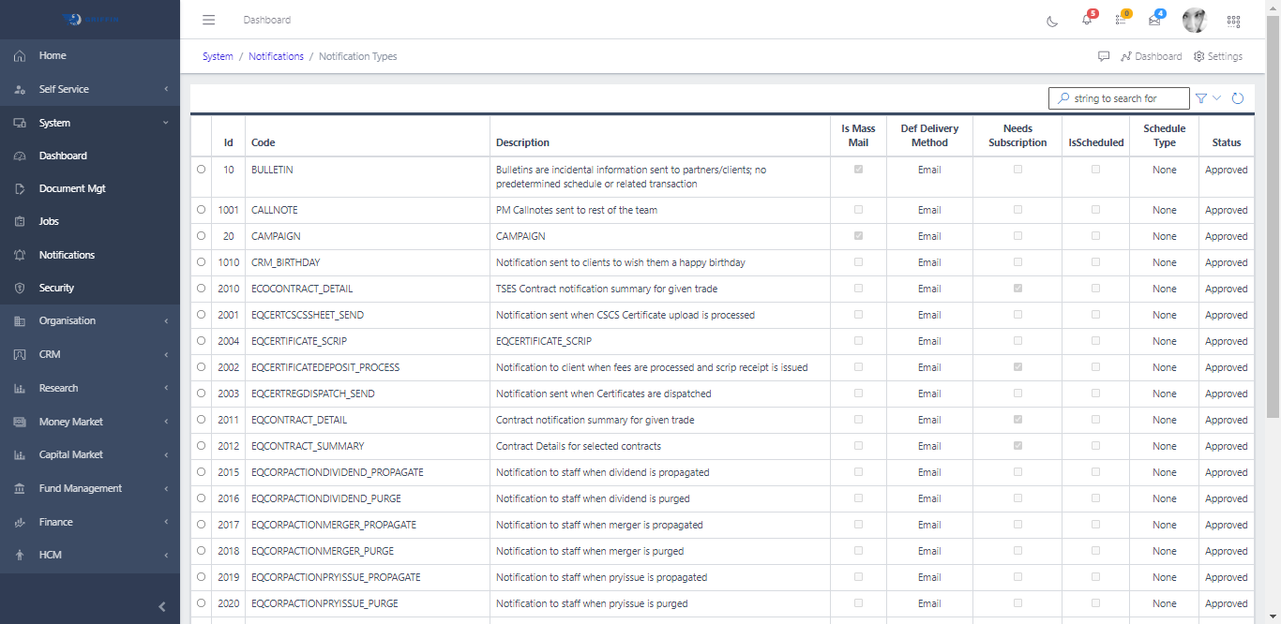Open the task list icon in header
The width and height of the screenshot is (1281, 624).
click(x=1121, y=21)
